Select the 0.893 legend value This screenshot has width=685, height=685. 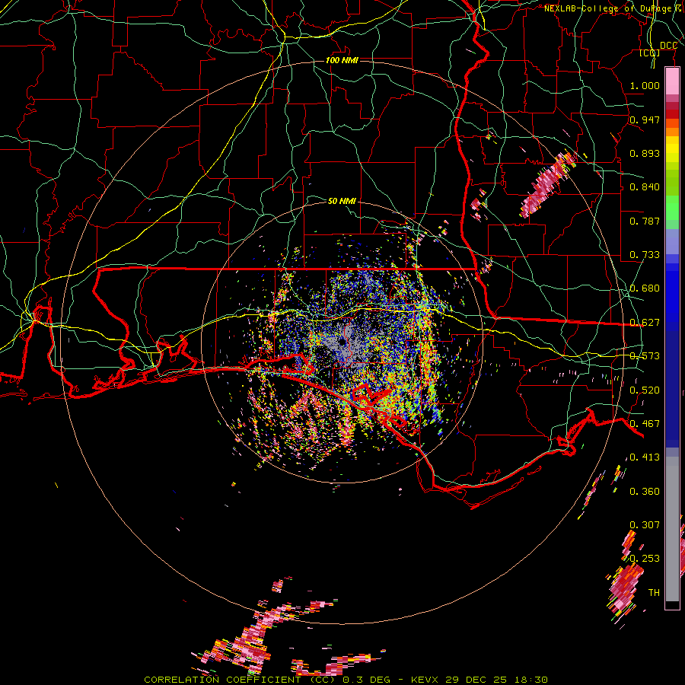coord(645,153)
